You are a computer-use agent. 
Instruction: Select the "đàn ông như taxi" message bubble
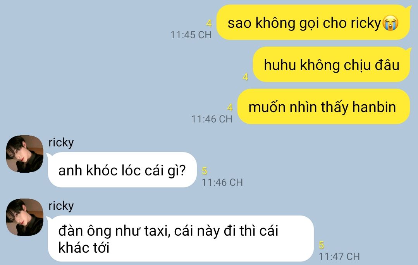coord(181,238)
